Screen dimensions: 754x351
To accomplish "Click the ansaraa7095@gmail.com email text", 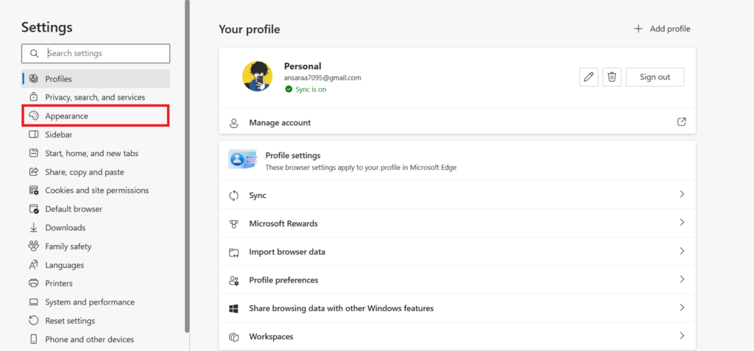I will tap(323, 77).
